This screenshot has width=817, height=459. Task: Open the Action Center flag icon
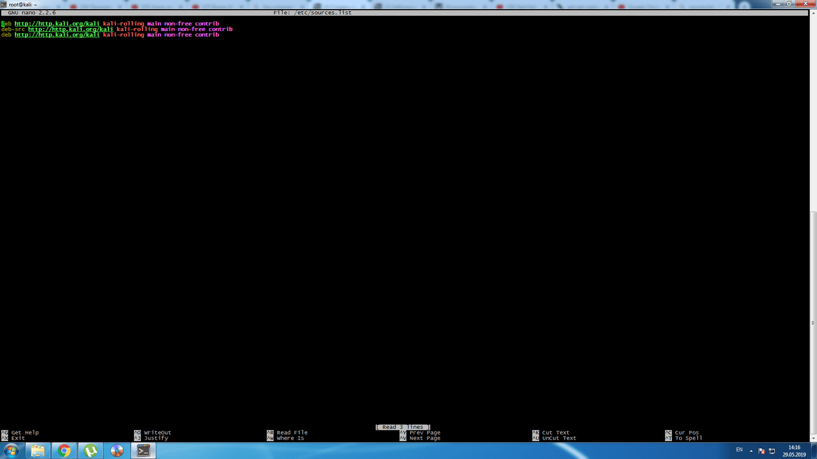761,451
